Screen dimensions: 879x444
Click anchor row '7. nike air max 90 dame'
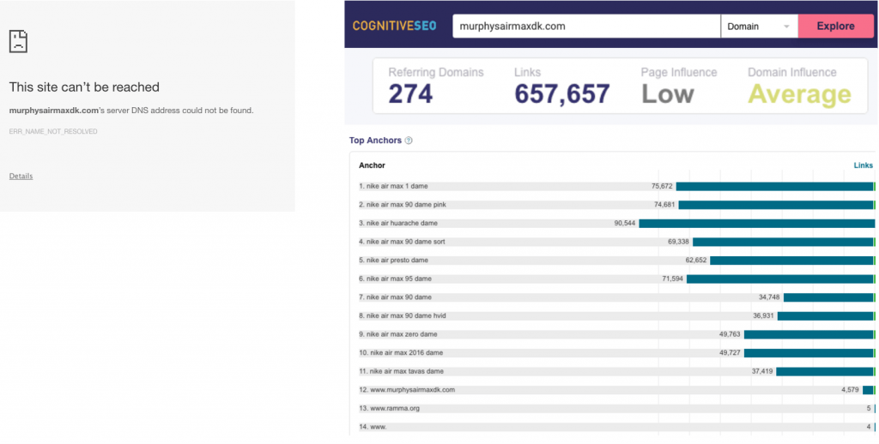tap(616, 297)
